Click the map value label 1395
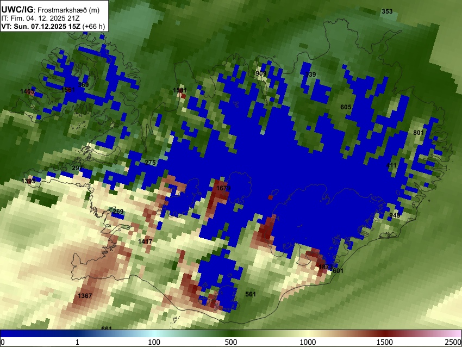Viewport: 462px width, 347px height. pos(29,181)
